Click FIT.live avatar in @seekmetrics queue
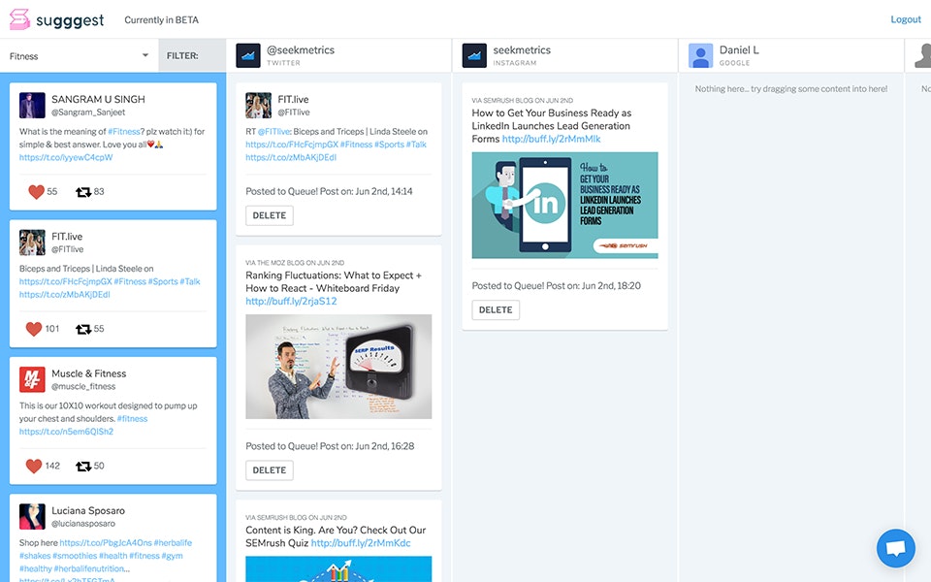This screenshot has height=582, width=931. 258,105
